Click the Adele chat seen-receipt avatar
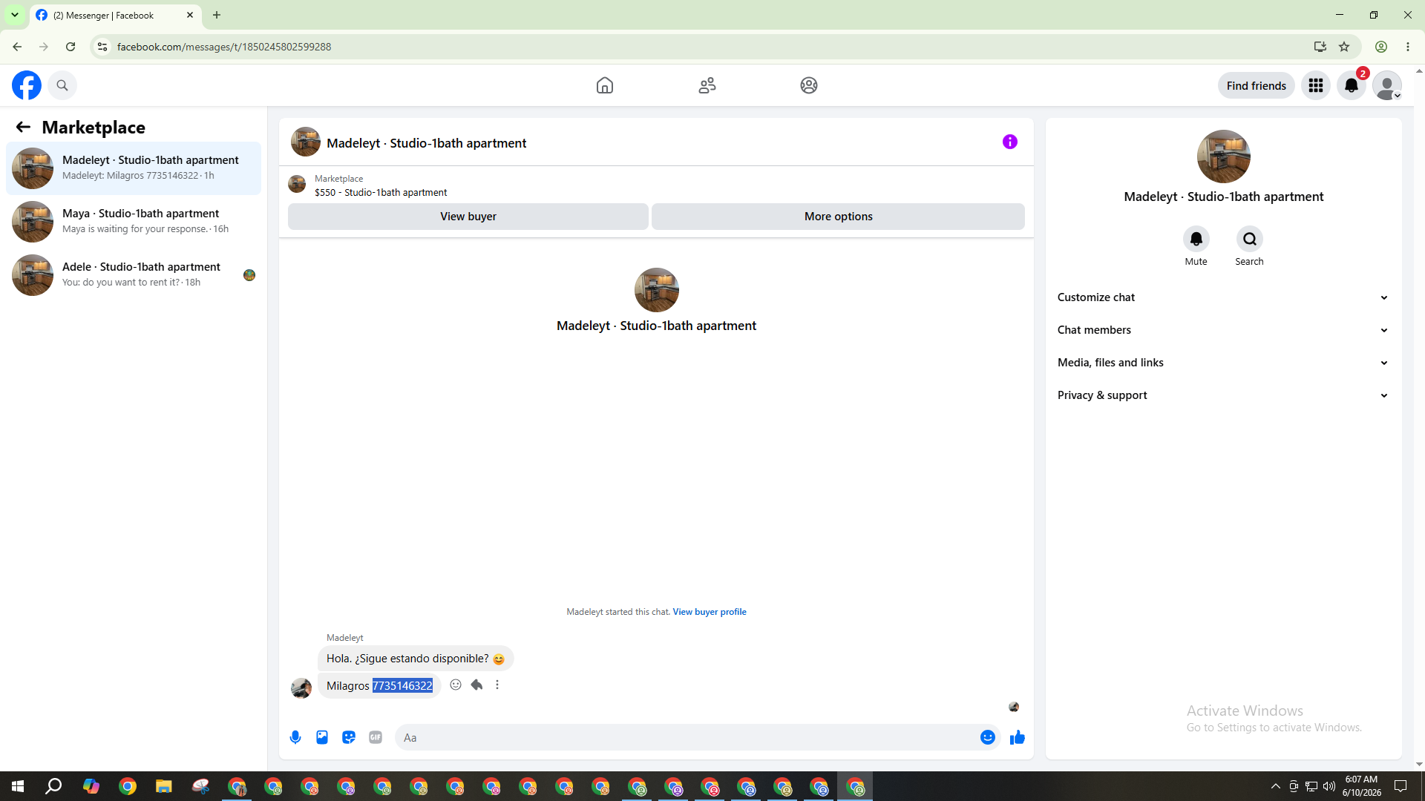 [x=249, y=275]
